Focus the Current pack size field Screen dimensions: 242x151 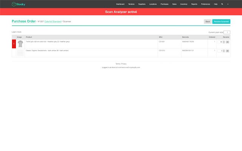click(227, 32)
